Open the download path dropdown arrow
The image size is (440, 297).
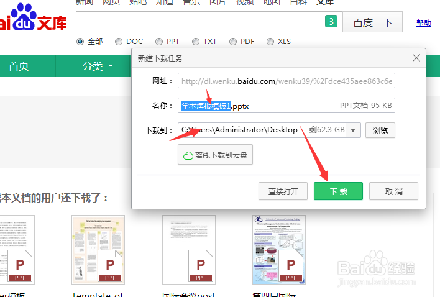[x=353, y=130]
